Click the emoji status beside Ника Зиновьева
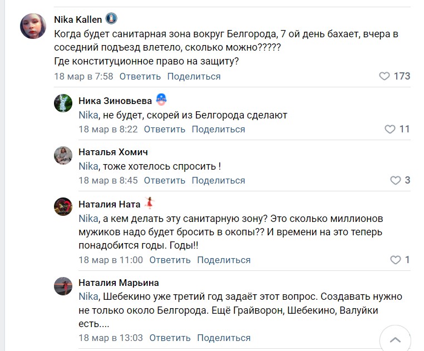Screen dimensions: 424x351 pos(161,100)
